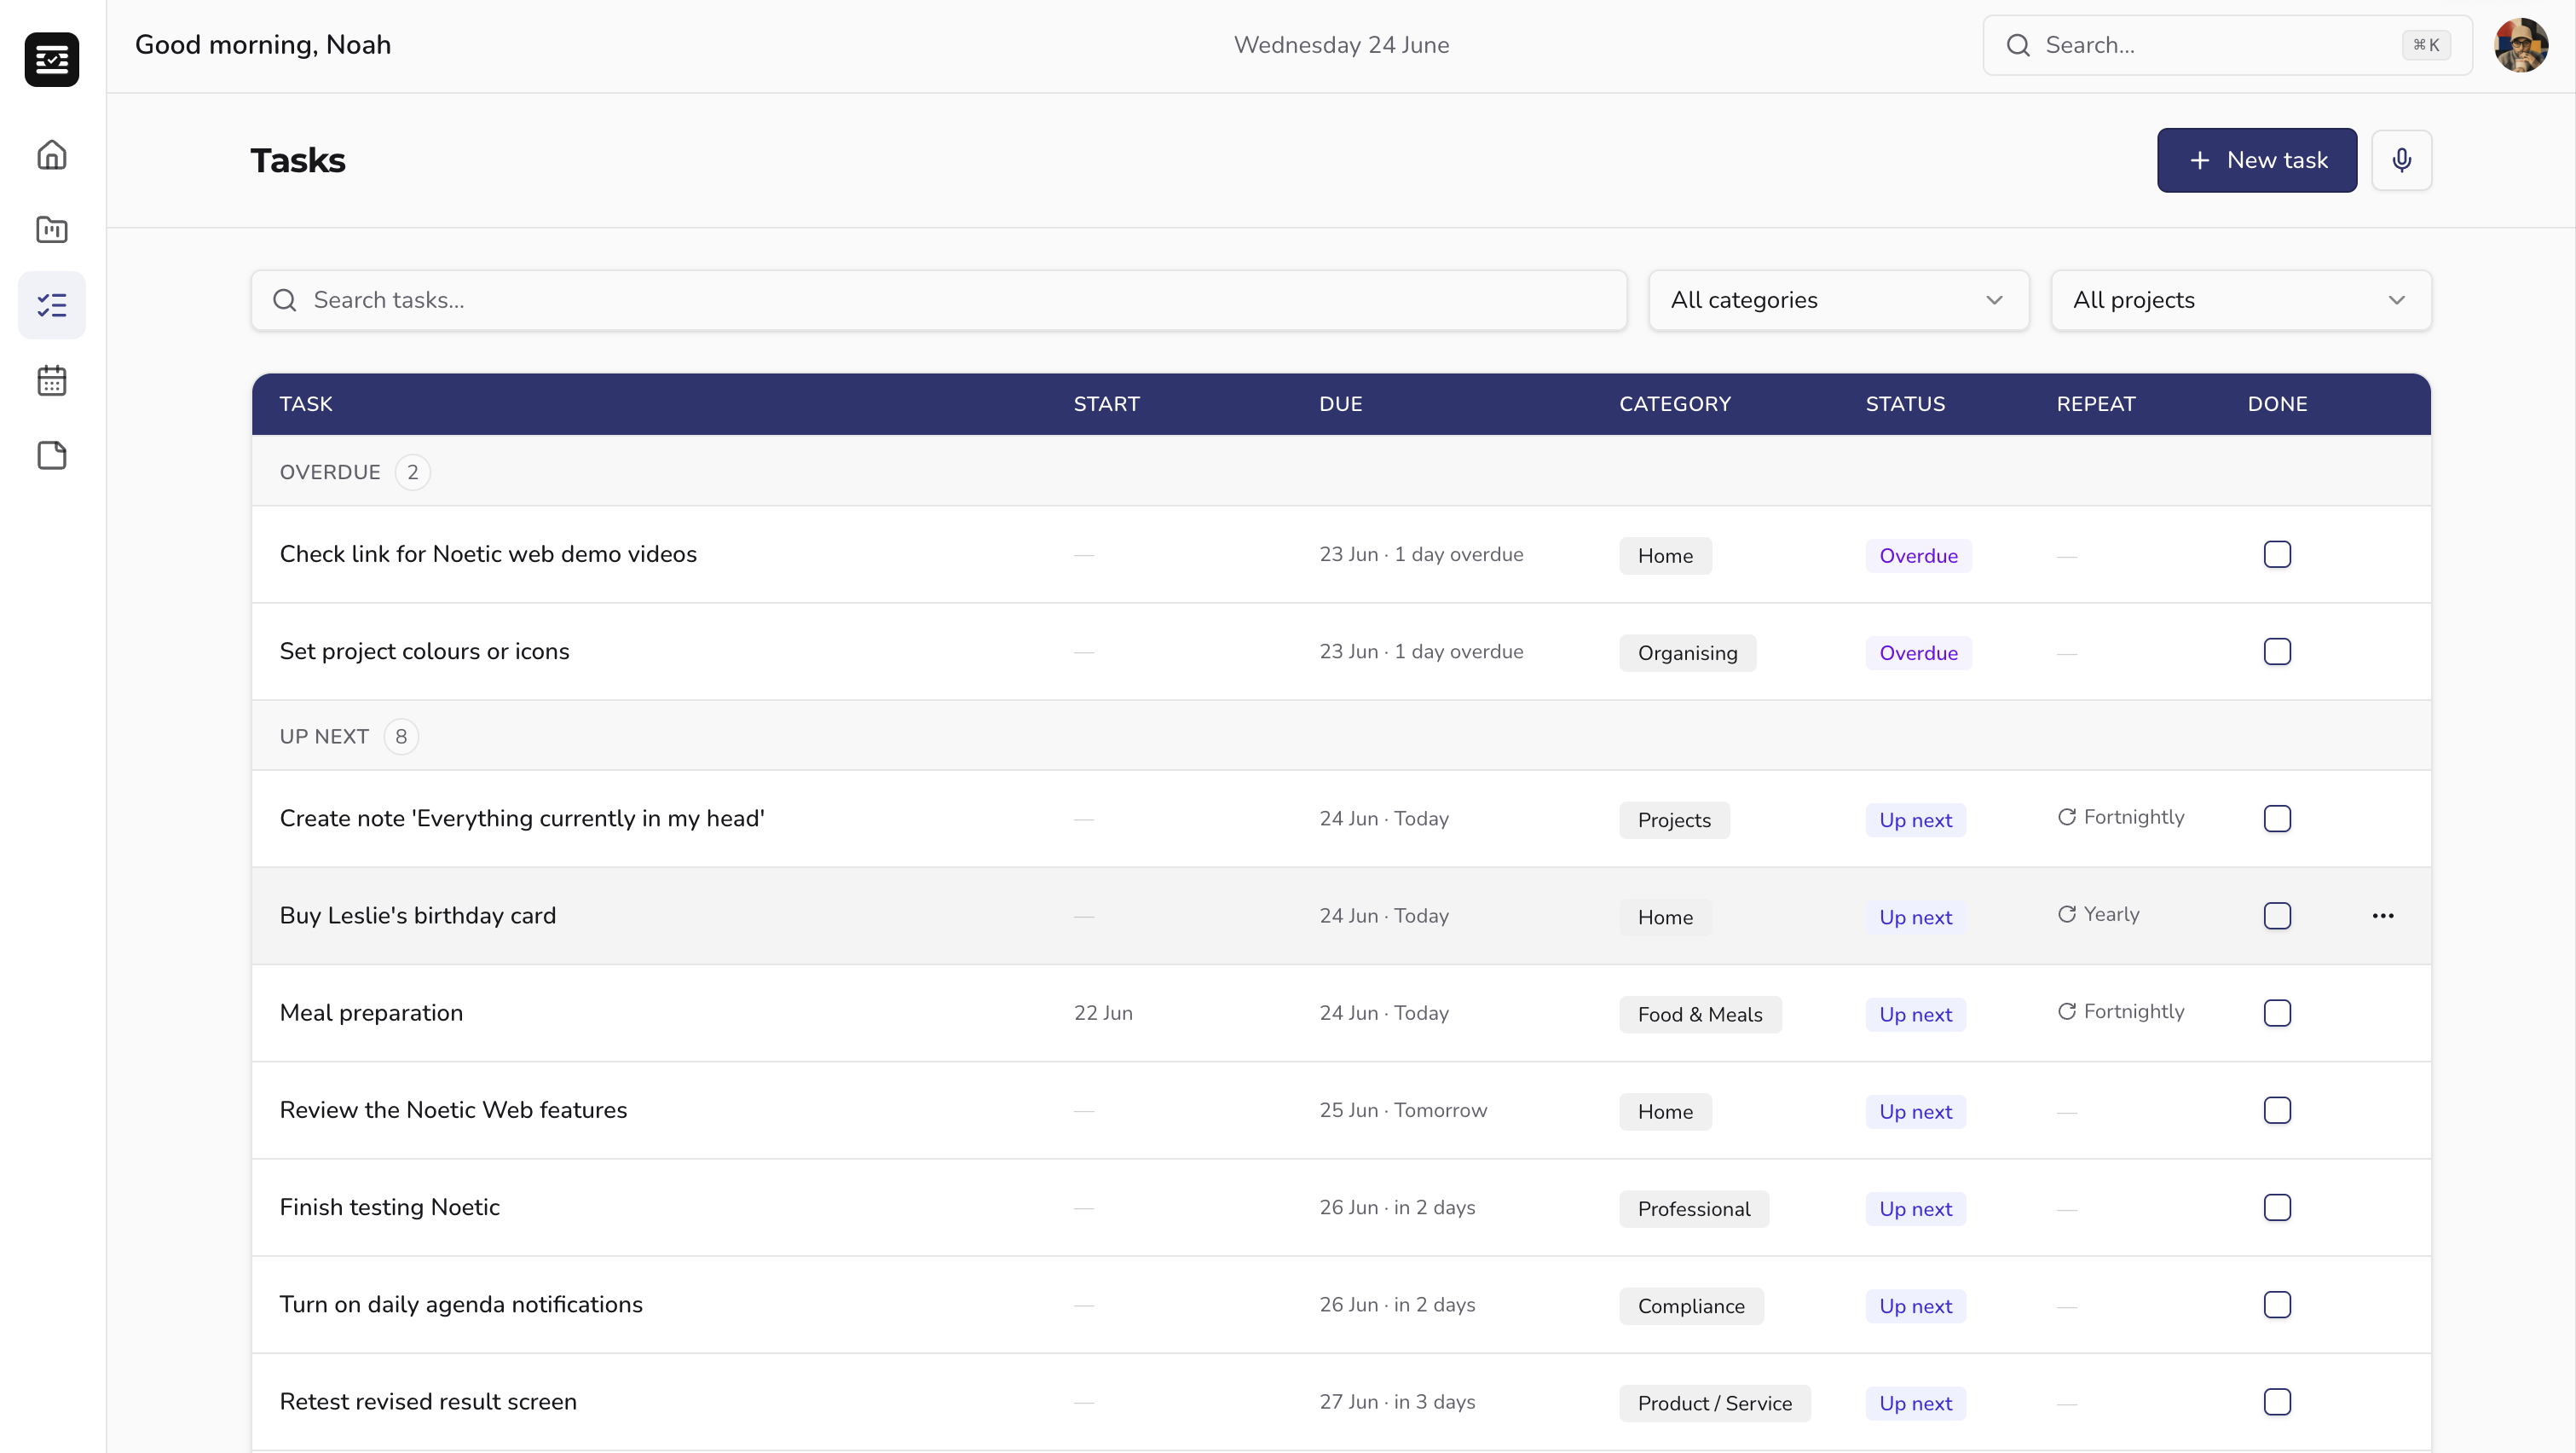Check off 'Finish testing Noetic'

(x=2277, y=1207)
